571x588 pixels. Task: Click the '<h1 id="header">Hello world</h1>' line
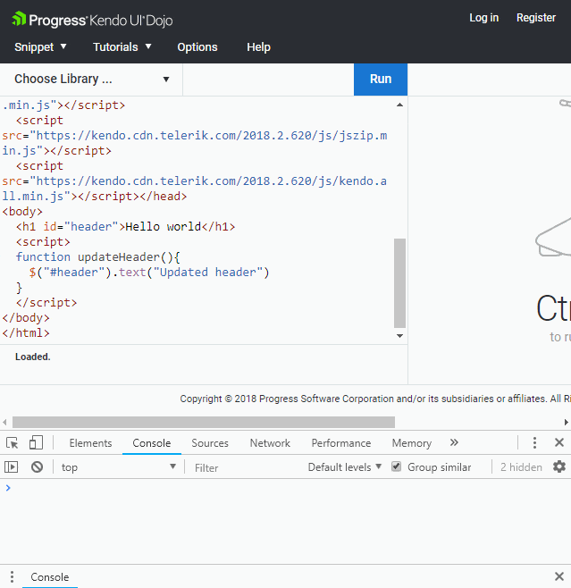[126, 226]
